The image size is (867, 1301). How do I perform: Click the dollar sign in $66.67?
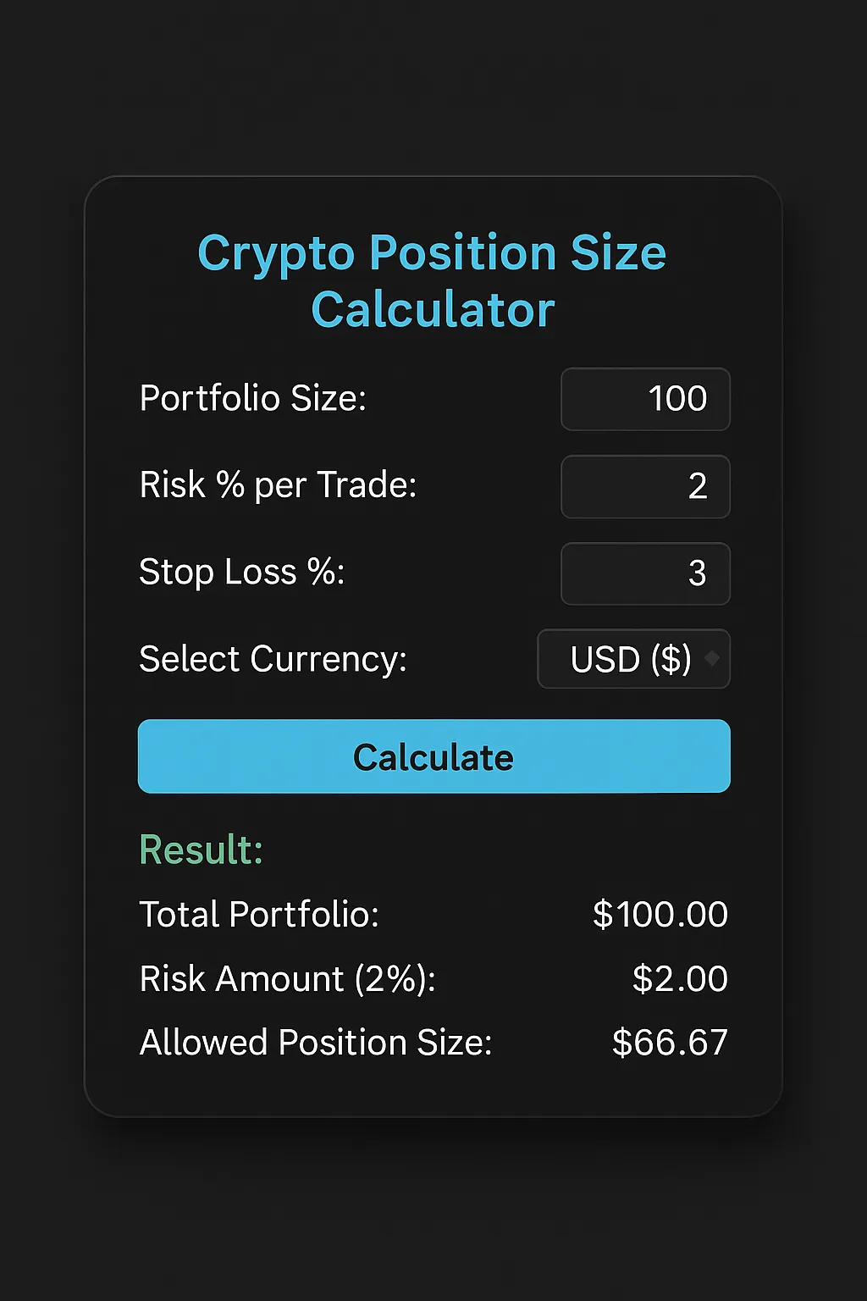tap(622, 1043)
